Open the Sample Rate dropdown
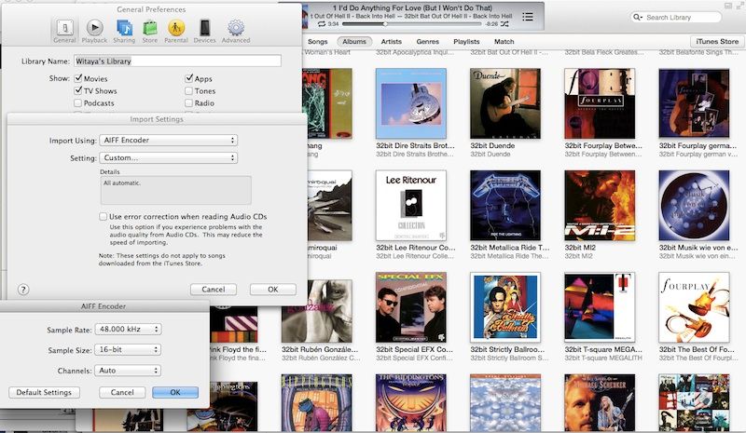 click(131, 330)
